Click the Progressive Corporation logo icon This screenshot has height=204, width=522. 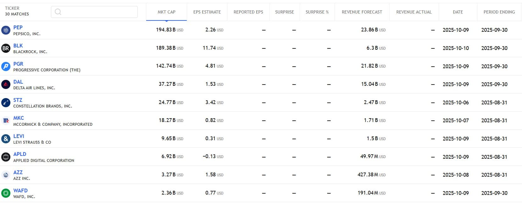[6, 66]
